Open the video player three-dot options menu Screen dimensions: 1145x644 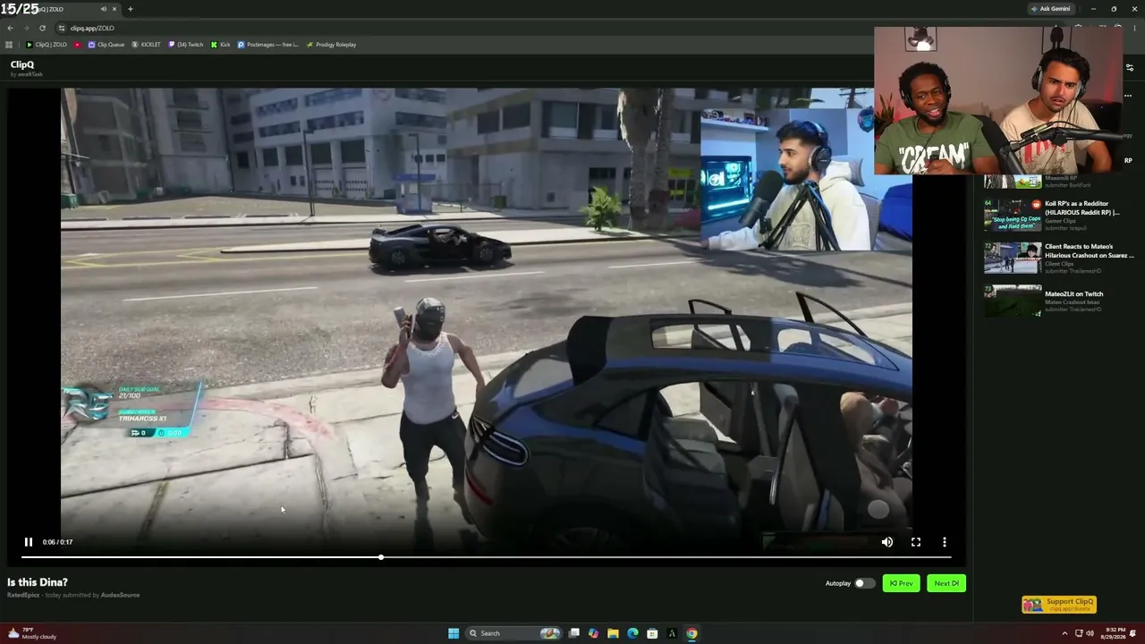click(945, 542)
